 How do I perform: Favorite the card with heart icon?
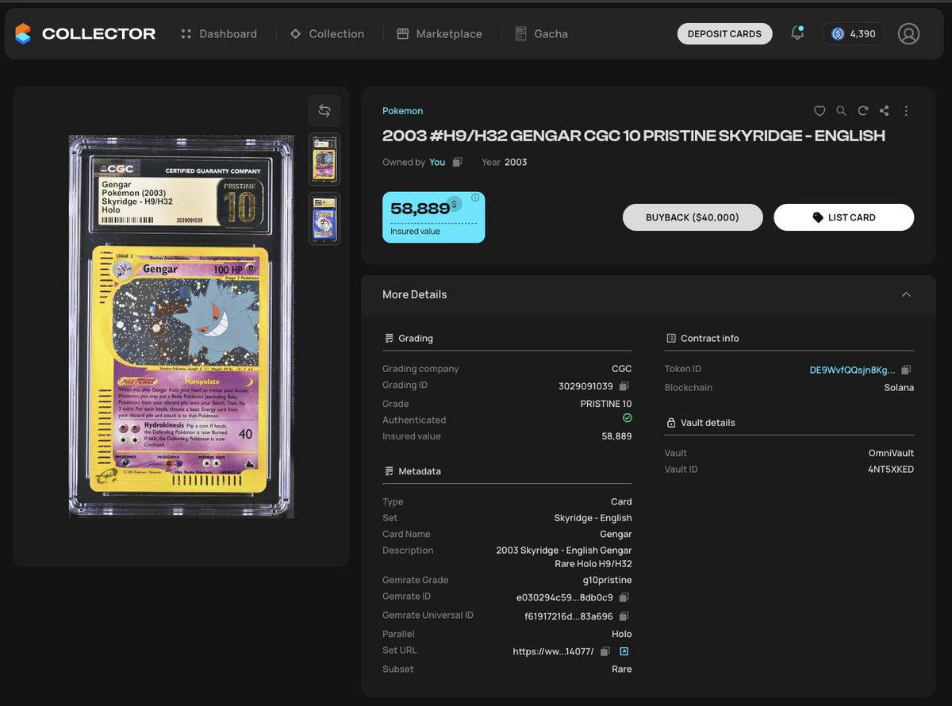tap(820, 111)
